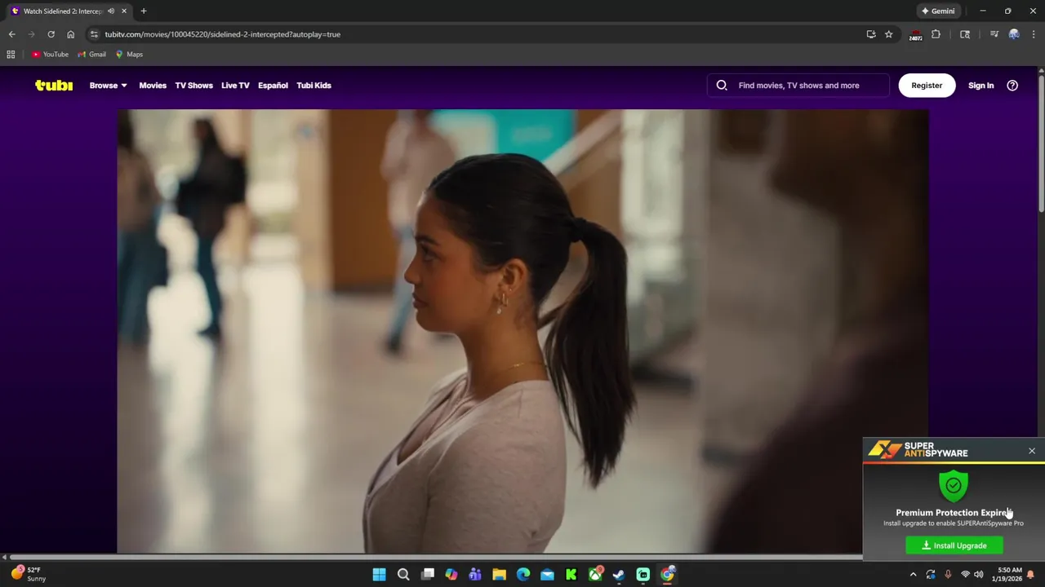Open the Chrome apps grid icon
The height and width of the screenshot is (587, 1045).
click(x=11, y=55)
